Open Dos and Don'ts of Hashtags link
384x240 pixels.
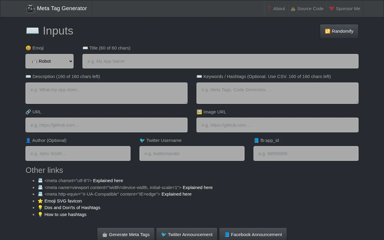point(72,208)
